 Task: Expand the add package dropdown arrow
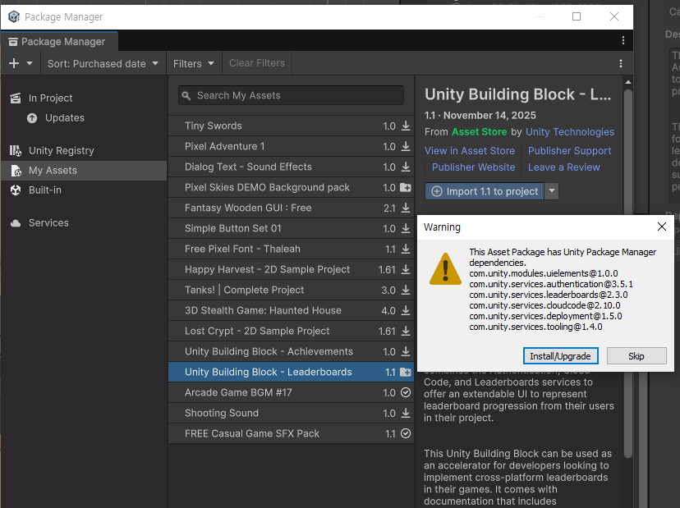click(30, 63)
